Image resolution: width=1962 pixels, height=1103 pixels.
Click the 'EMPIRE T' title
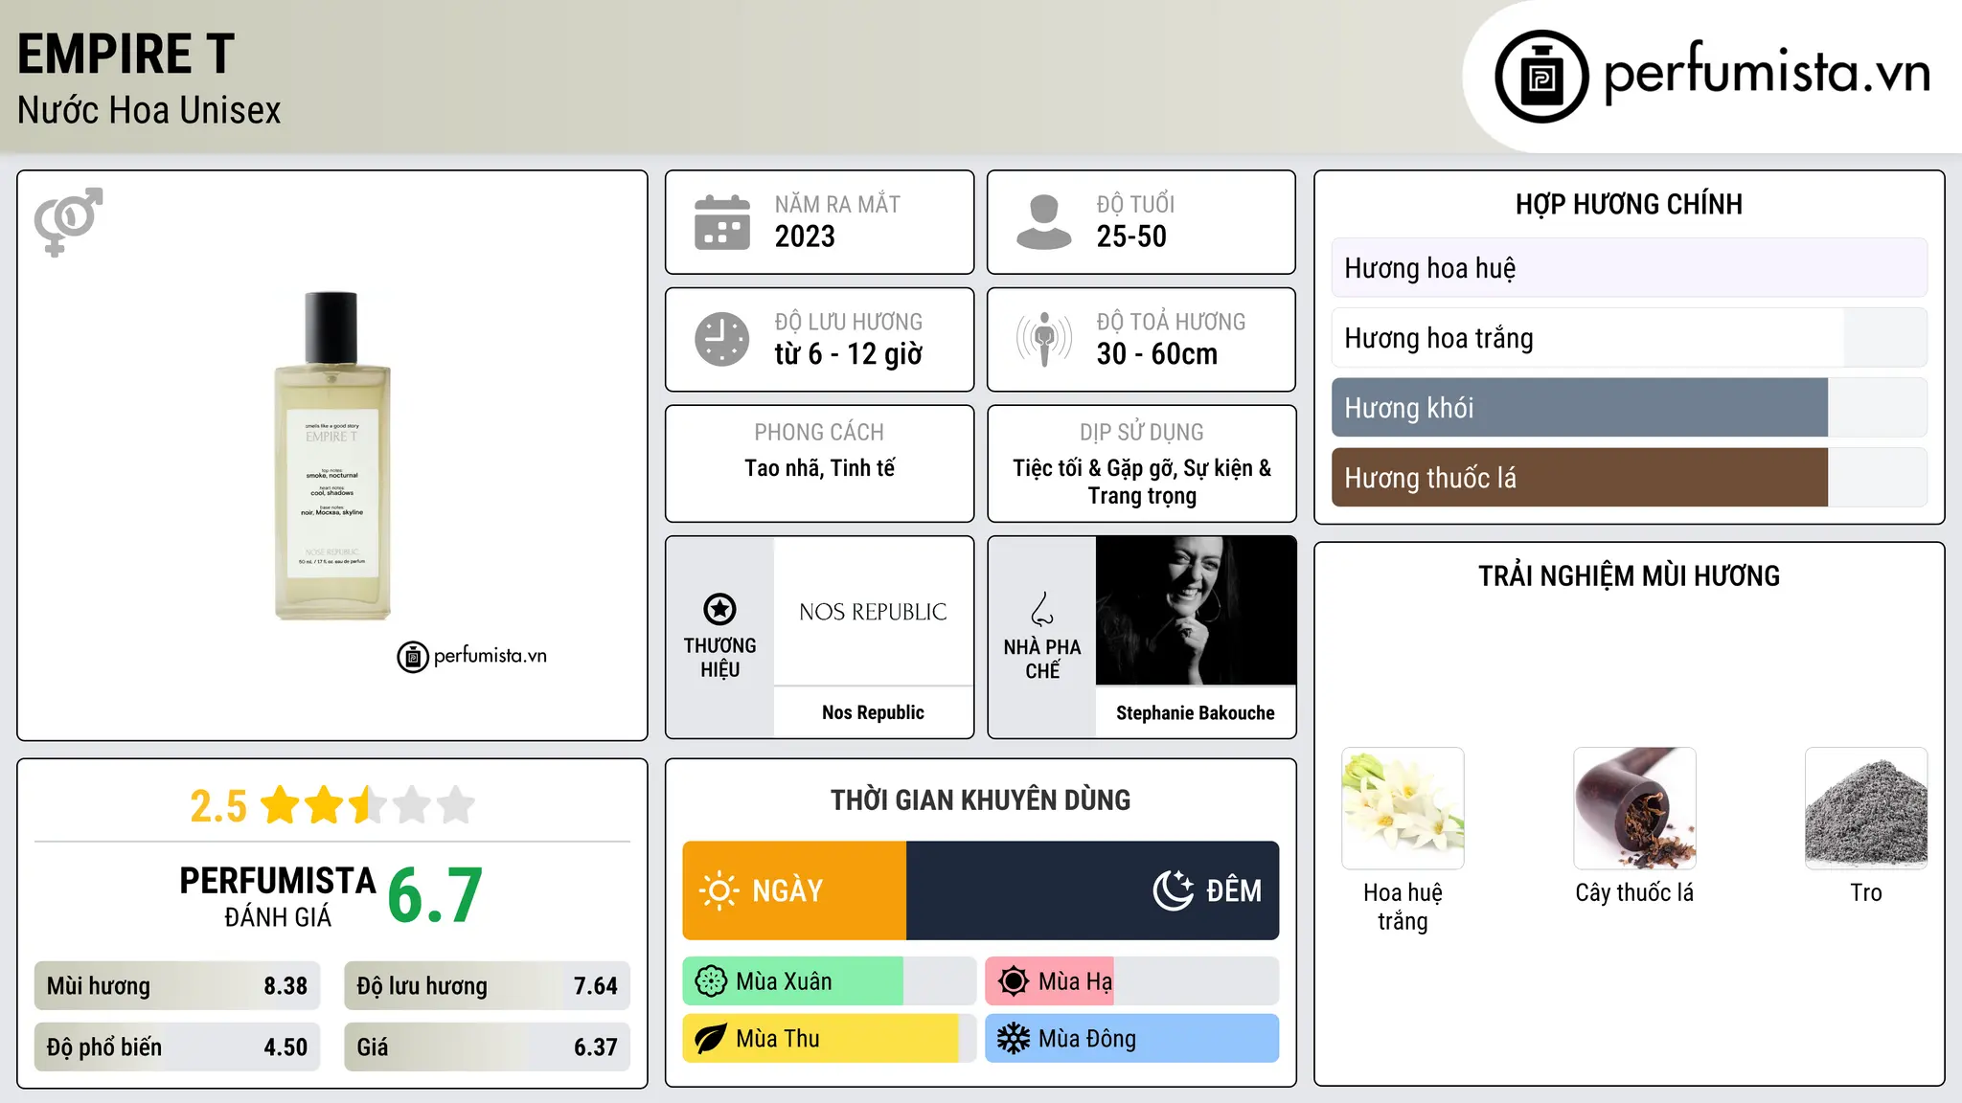click(x=125, y=54)
